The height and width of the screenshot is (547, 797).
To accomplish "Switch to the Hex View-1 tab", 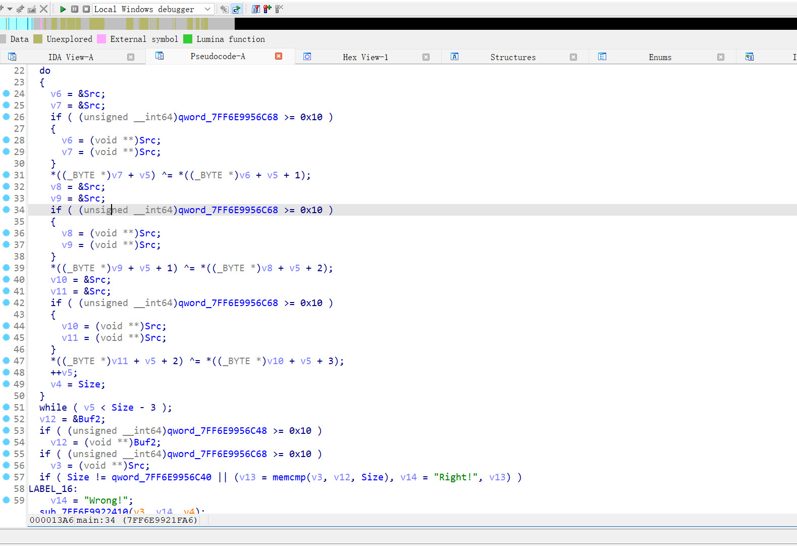I will (x=365, y=57).
